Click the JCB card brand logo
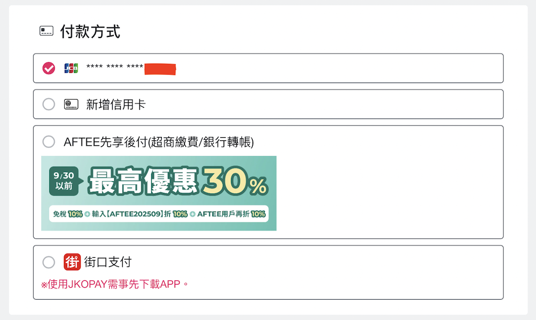The image size is (536, 320). 71,68
